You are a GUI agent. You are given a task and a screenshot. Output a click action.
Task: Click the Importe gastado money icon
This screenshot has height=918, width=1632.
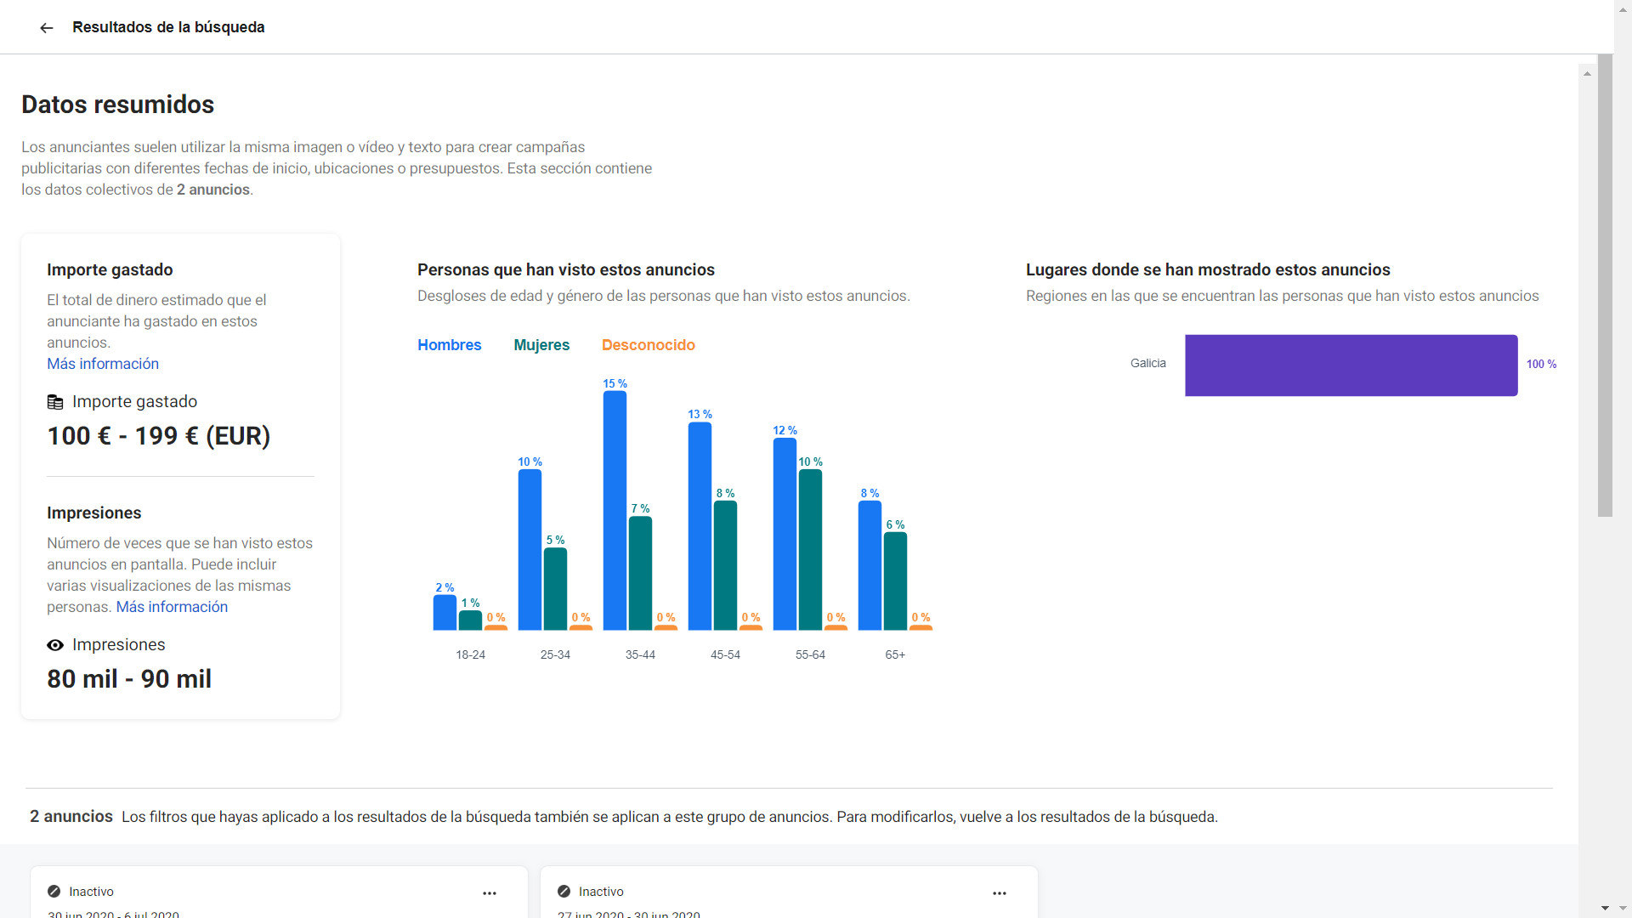55,402
